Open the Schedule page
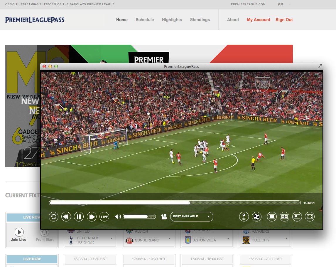The height and width of the screenshot is (267, 336). pyautogui.click(x=145, y=20)
